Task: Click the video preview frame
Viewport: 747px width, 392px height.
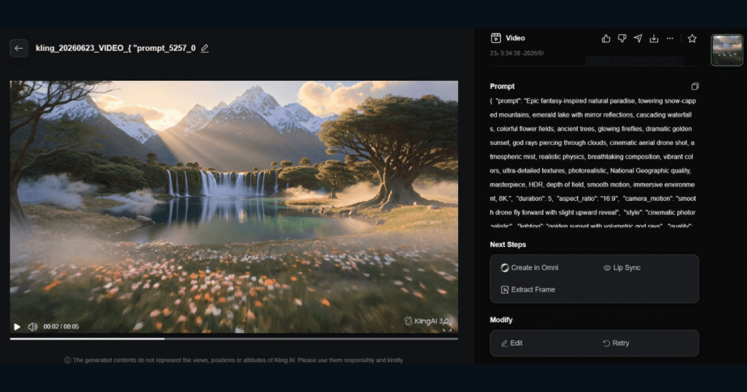Action: click(234, 206)
